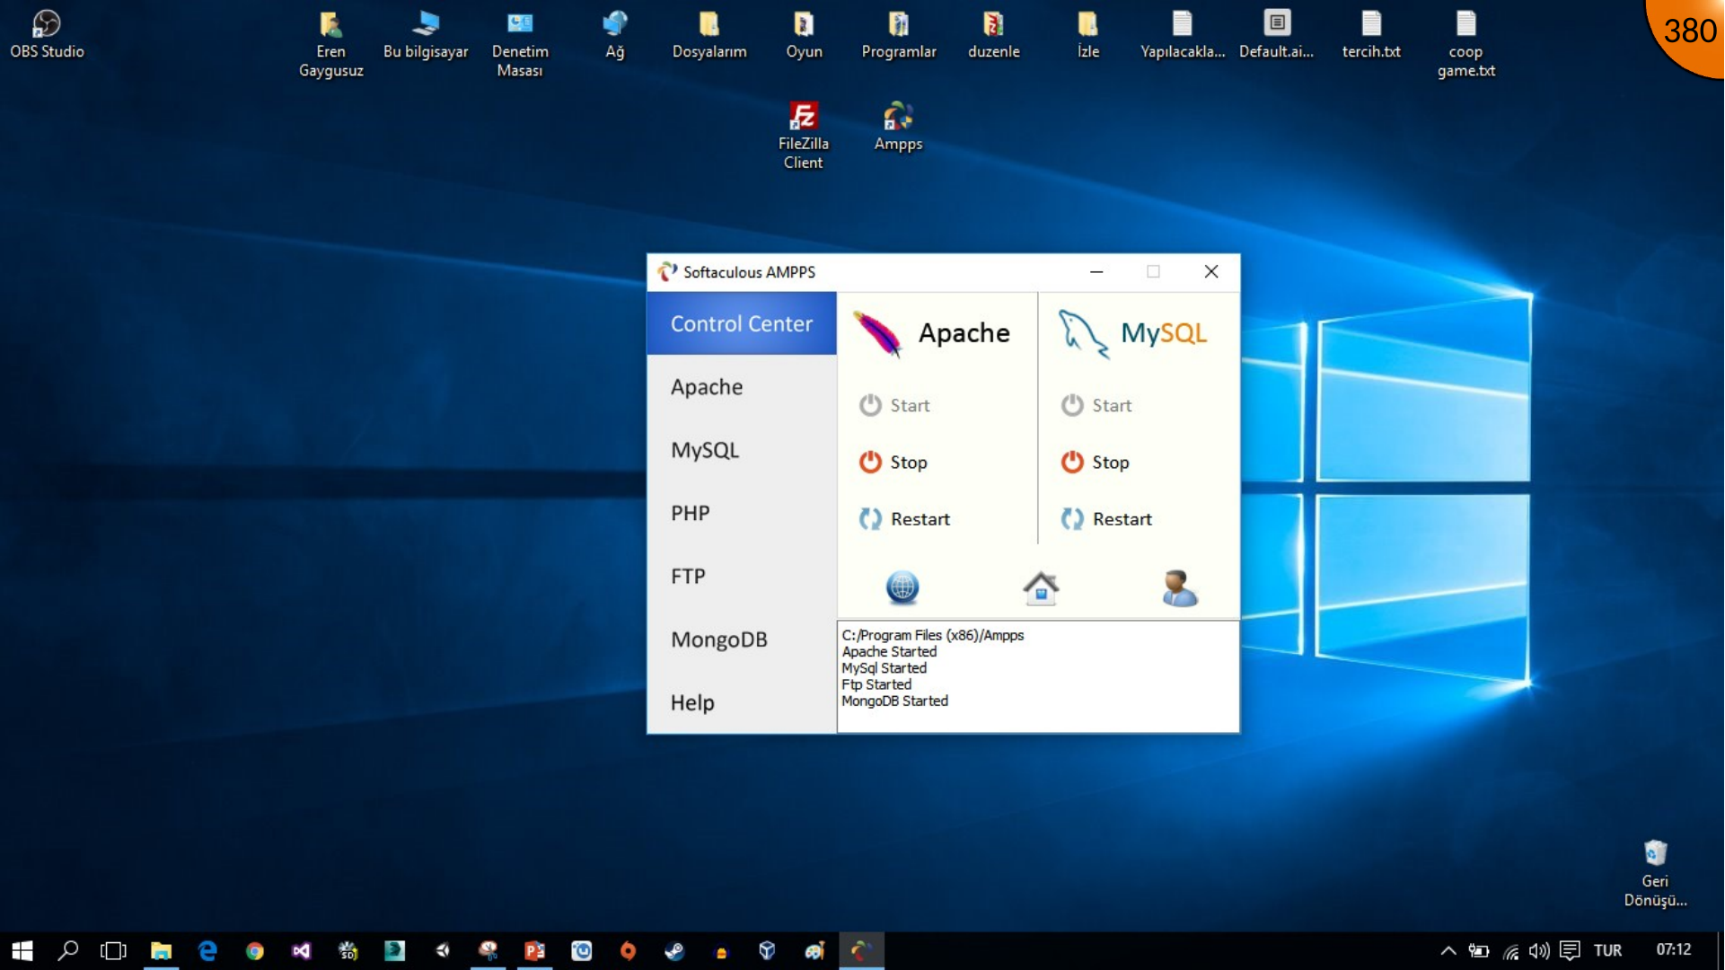Select the duzenle desktop icon
The image size is (1725, 970).
[x=993, y=34]
